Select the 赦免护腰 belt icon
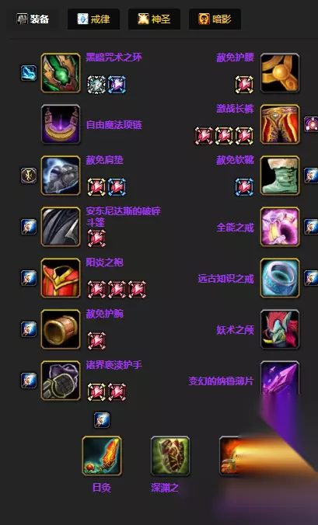This screenshot has width=318, height=525. tap(280, 73)
